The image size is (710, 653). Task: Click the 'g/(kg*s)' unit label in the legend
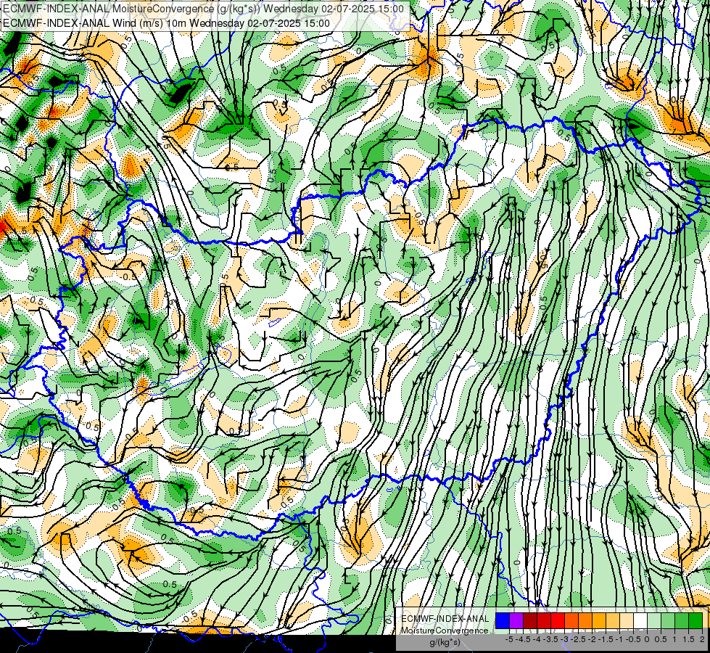(x=445, y=642)
